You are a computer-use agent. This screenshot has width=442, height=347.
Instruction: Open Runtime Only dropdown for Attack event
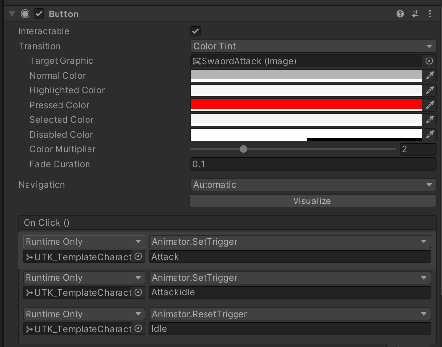84,242
